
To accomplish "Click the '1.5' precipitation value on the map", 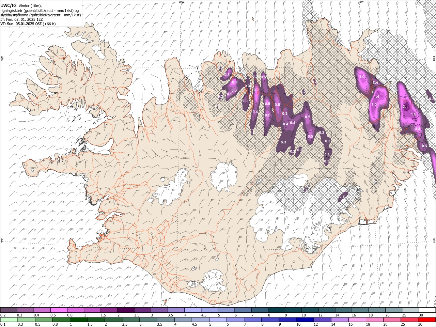I will tap(374, 104).
